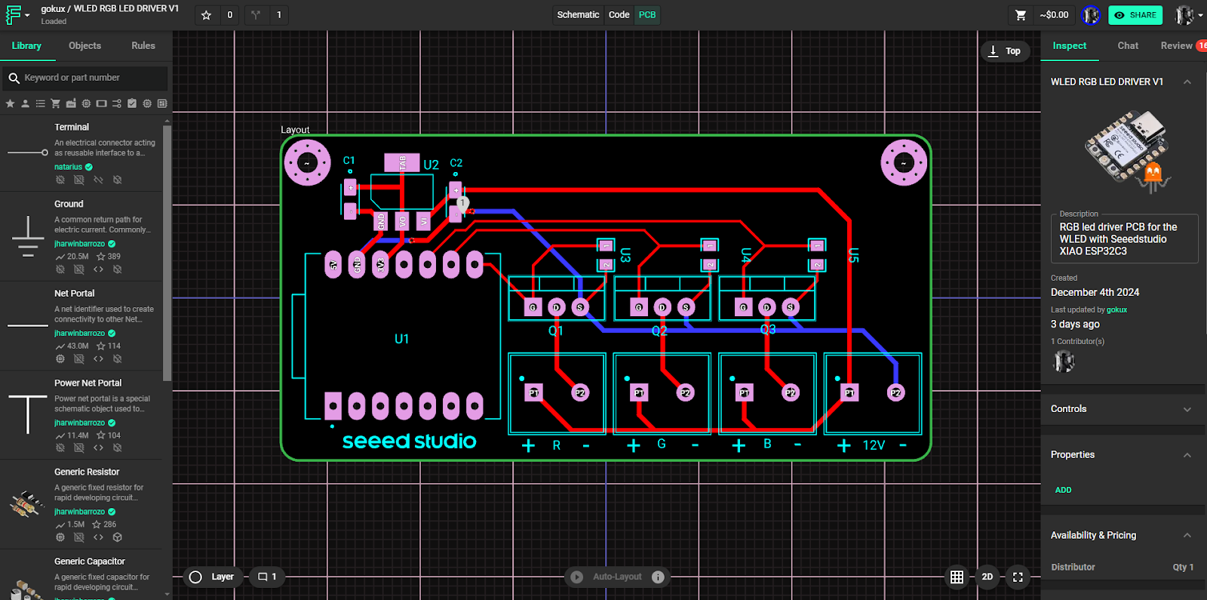1207x600 pixels.
Task: Click the list filter icon in library
Action: point(41,103)
